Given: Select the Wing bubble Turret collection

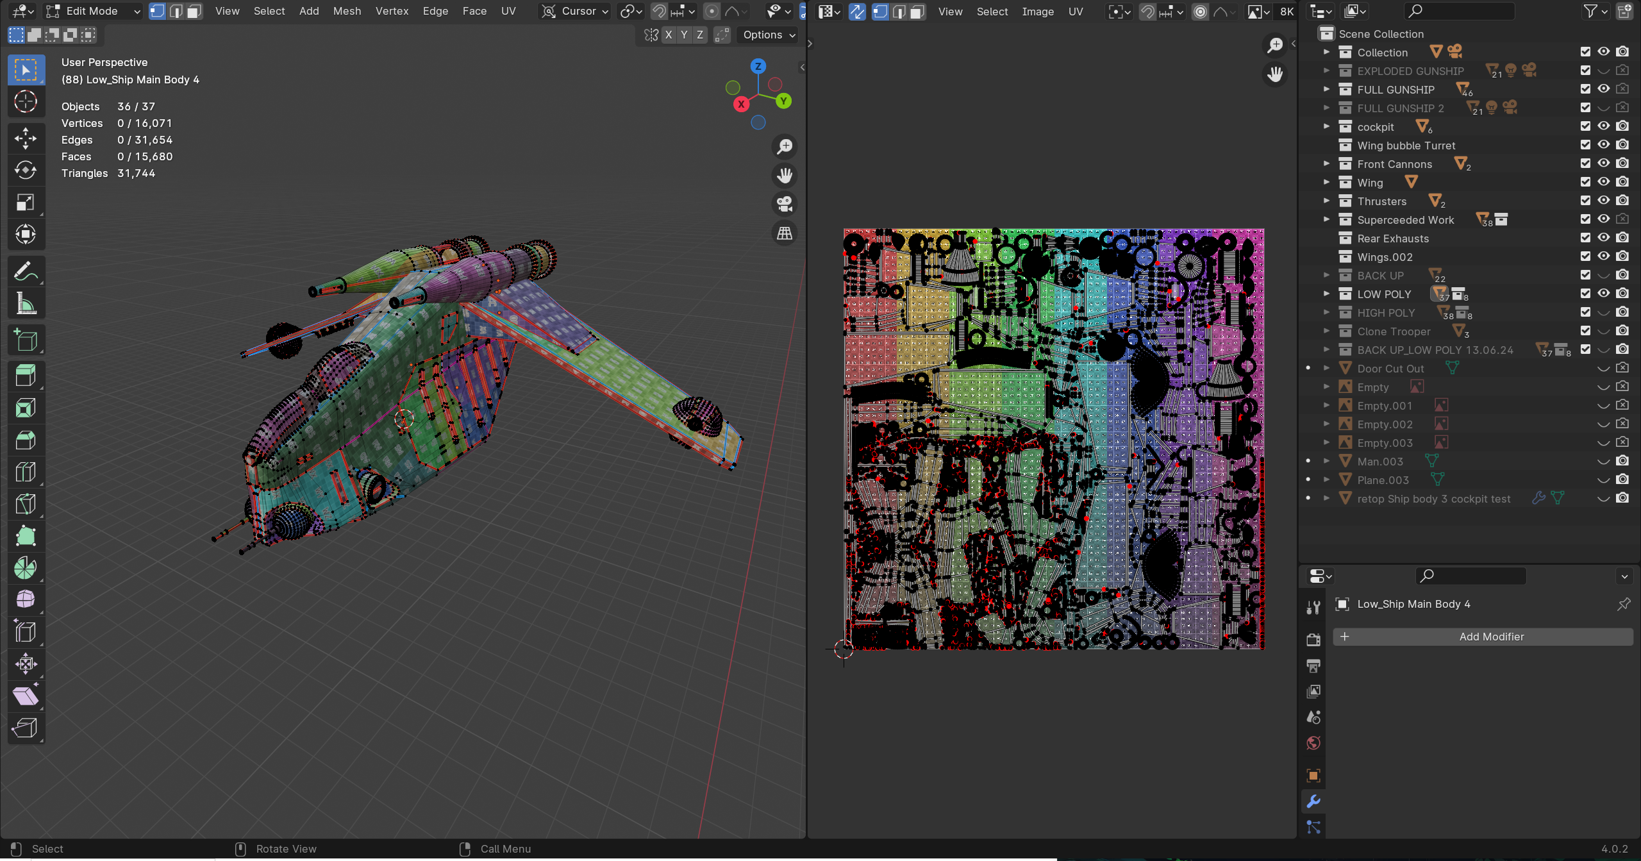Looking at the screenshot, I should pyautogui.click(x=1406, y=146).
